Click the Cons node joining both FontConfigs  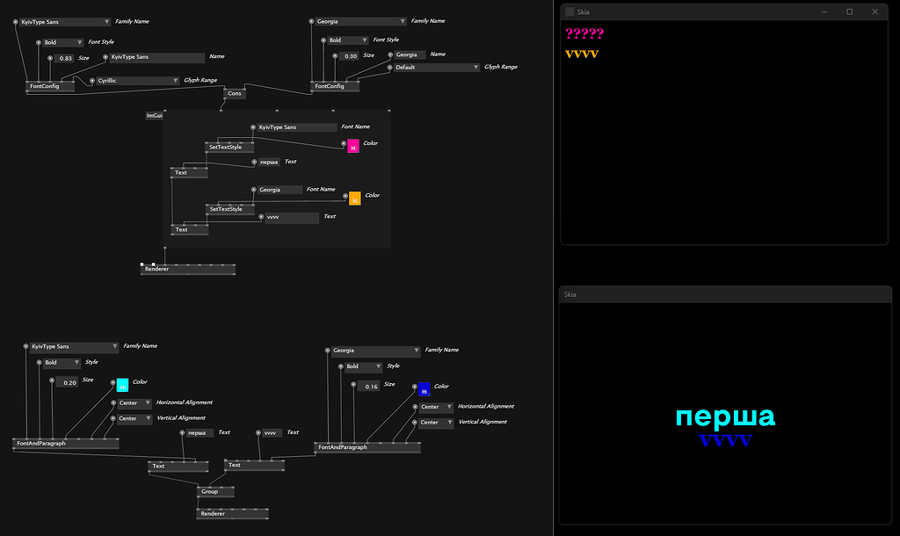point(234,93)
